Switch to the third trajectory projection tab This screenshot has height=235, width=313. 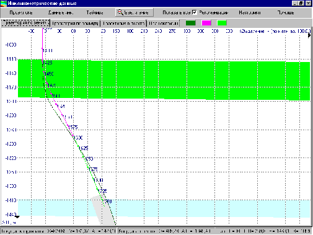pos(123,24)
